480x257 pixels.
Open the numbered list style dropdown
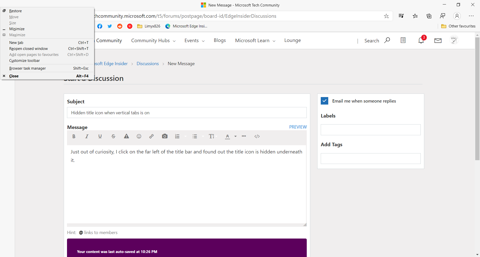[x=185, y=137]
